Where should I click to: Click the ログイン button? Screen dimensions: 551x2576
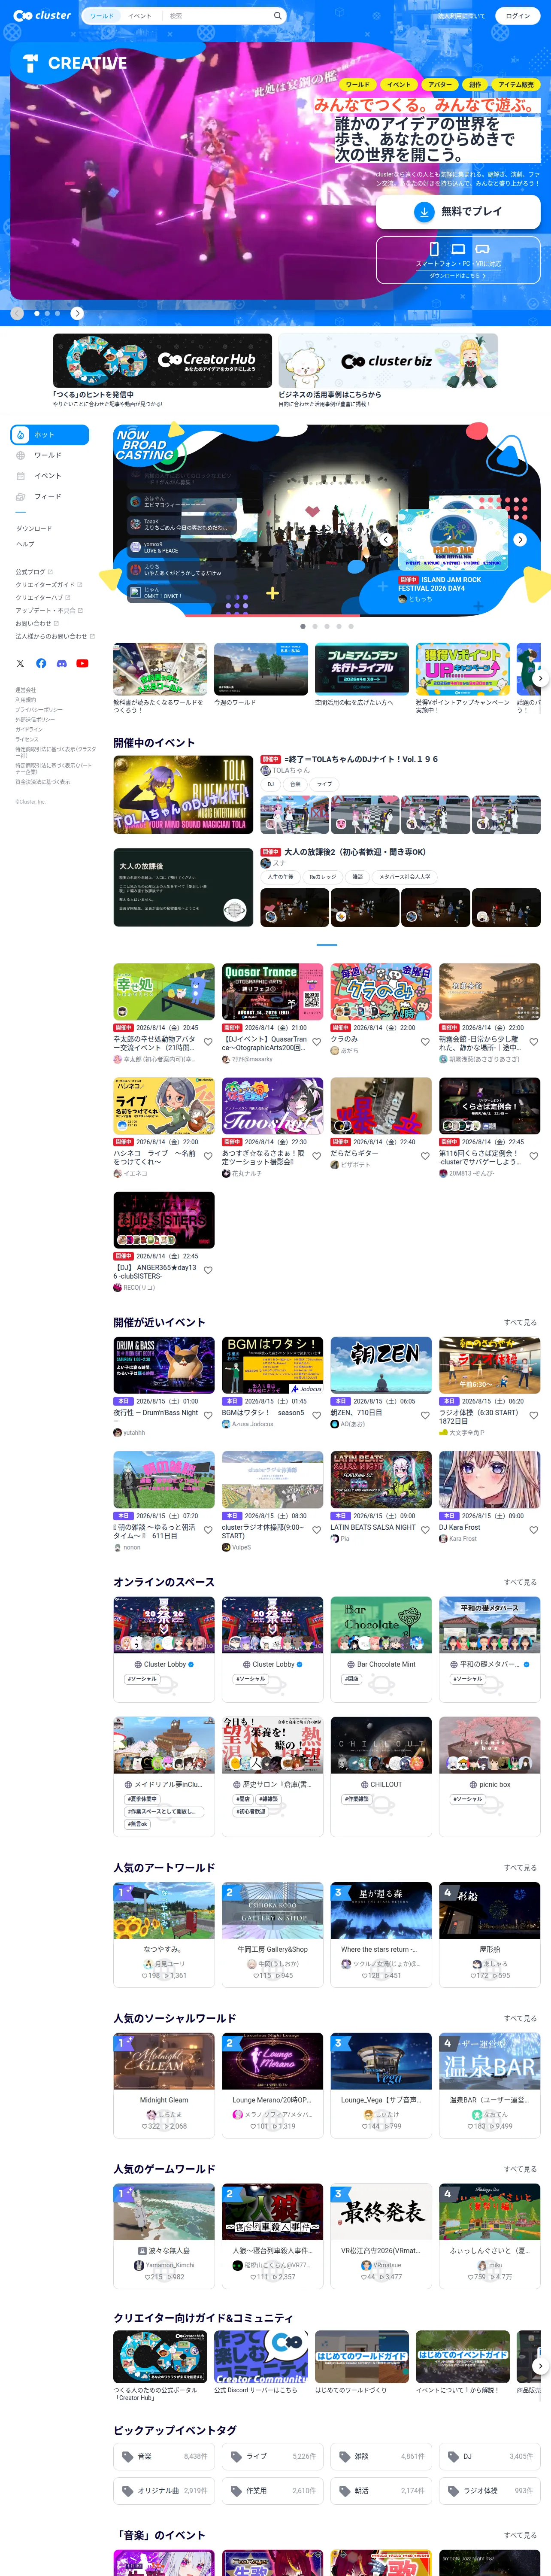tap(517, 16)
